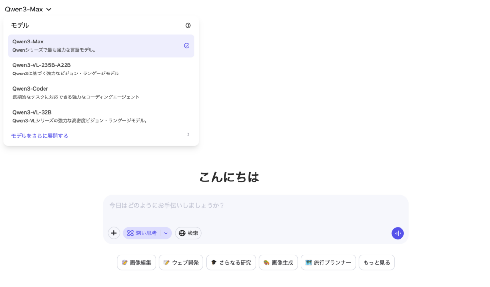Click the 画像編集 palette icon

tap(125, 263)
